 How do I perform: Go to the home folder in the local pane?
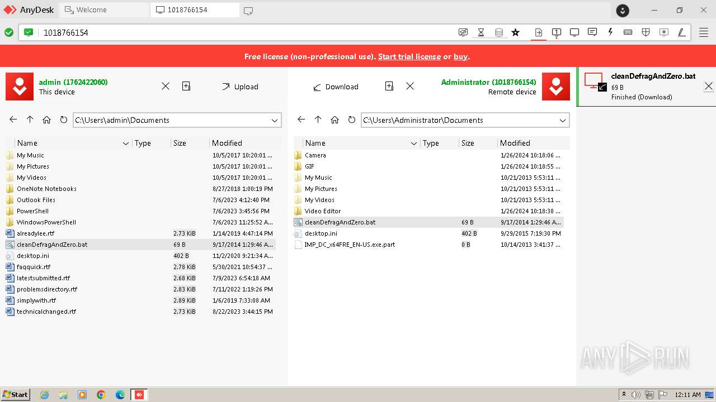point(47,119)
